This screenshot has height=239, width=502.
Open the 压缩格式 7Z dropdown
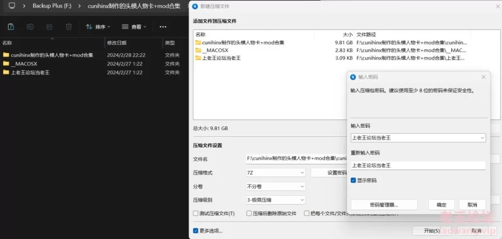[x=275, y=173]
